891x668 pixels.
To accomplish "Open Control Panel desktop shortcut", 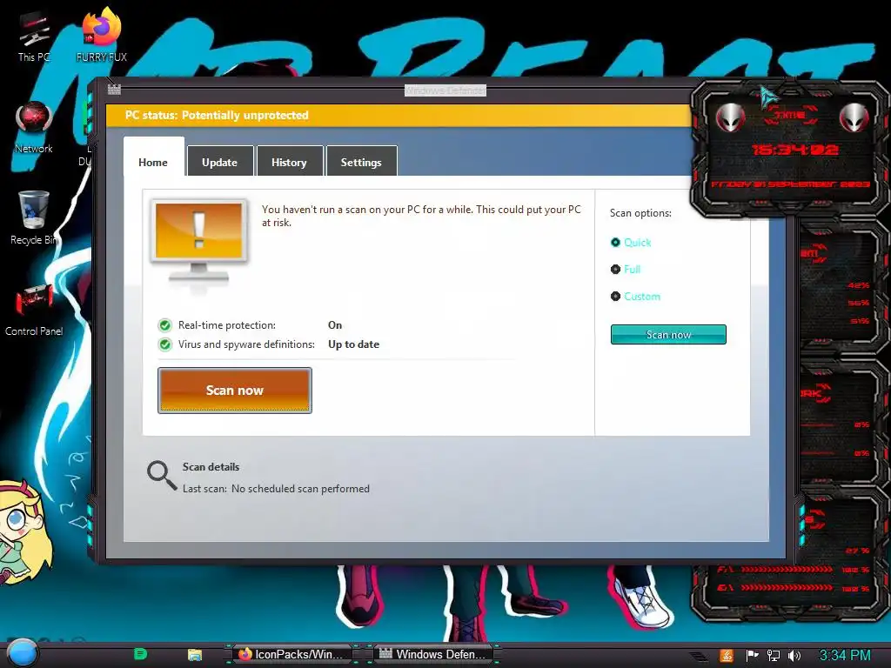I will click(34, 311).
